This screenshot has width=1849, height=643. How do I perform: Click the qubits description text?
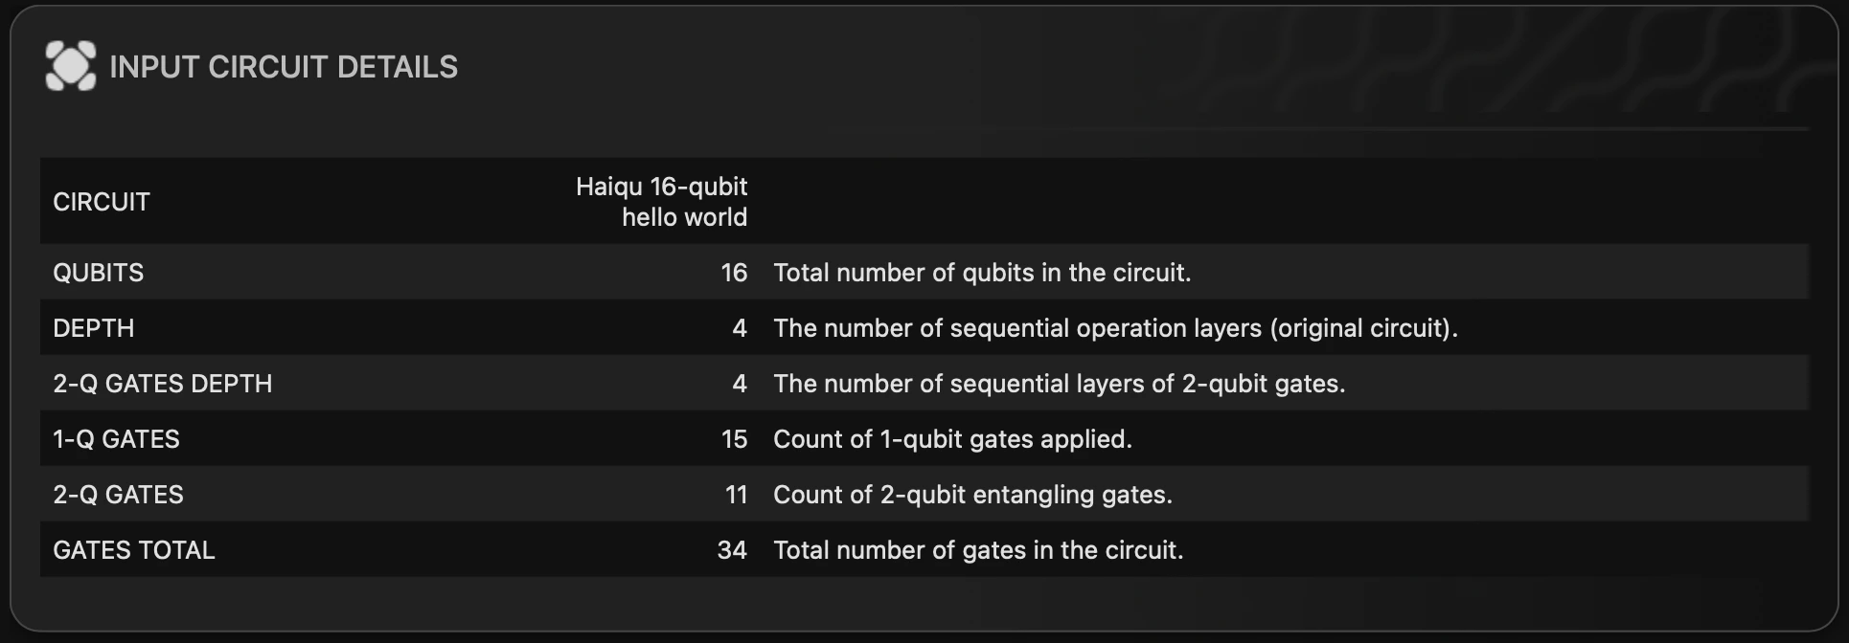tap(983, 273)
